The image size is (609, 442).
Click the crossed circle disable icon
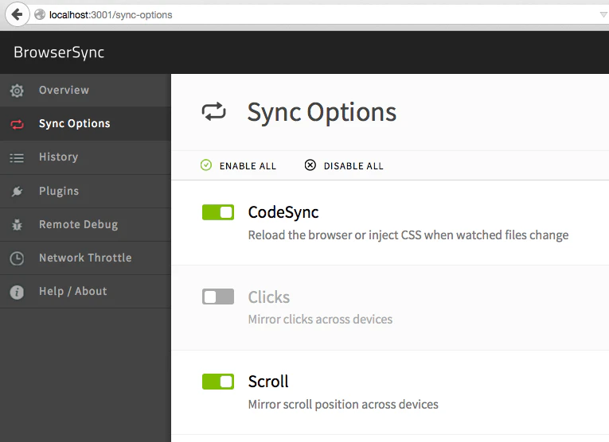(x=310, y=165)
